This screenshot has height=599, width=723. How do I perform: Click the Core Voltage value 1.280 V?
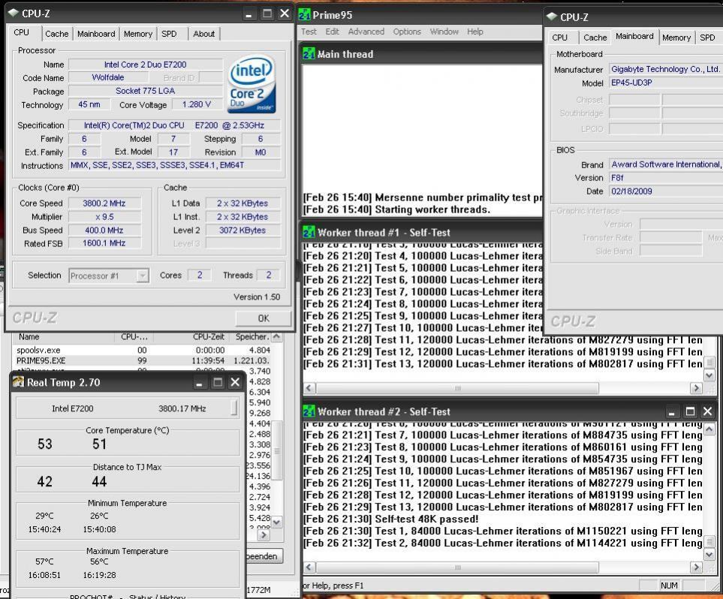pyautogui.click(x=197, y=104)
